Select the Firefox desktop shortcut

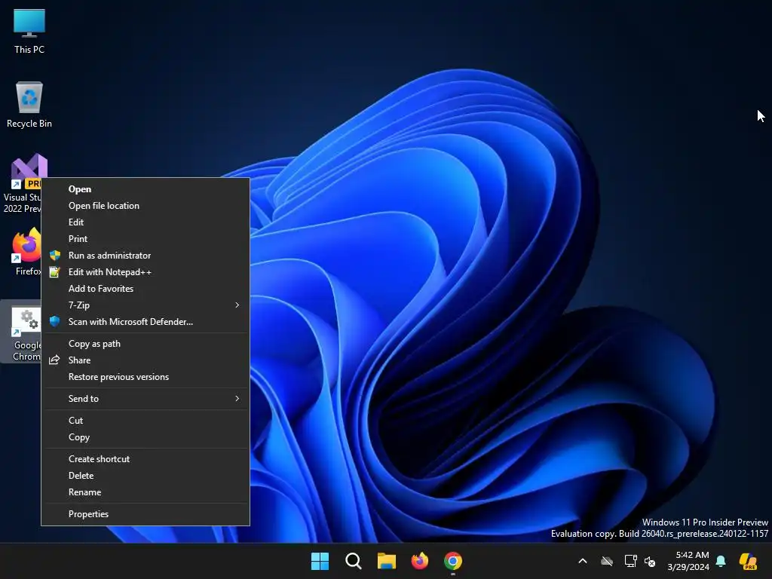(26, 252)
